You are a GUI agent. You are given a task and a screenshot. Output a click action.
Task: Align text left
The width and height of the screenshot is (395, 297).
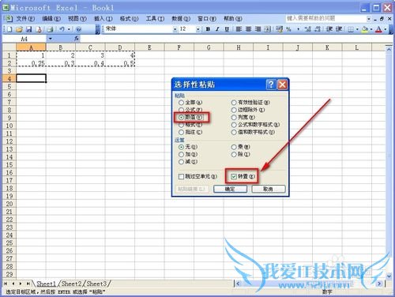239,29
